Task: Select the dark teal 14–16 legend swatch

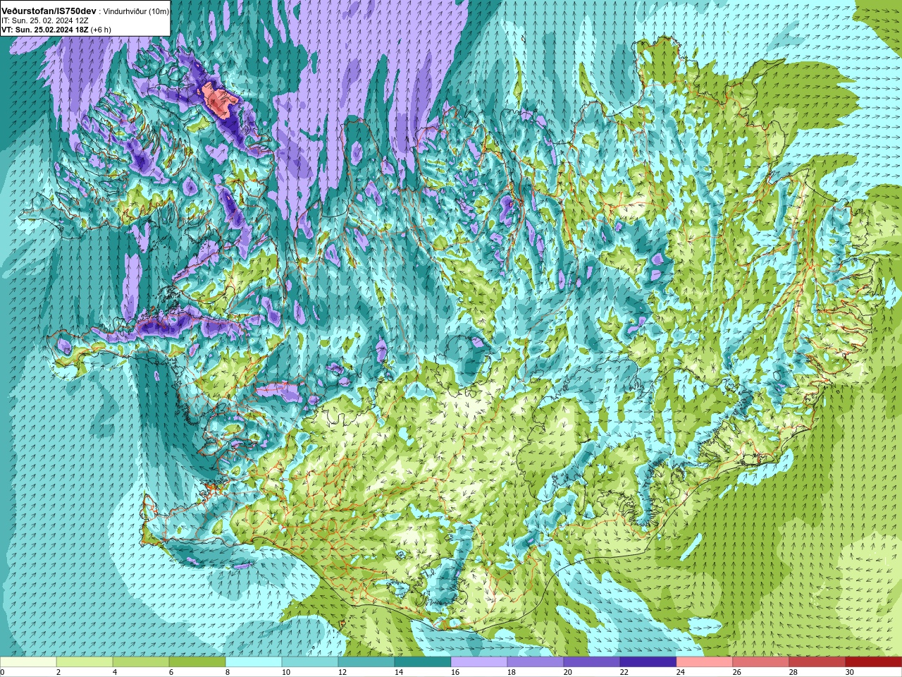Action: (x=423, y=662)
